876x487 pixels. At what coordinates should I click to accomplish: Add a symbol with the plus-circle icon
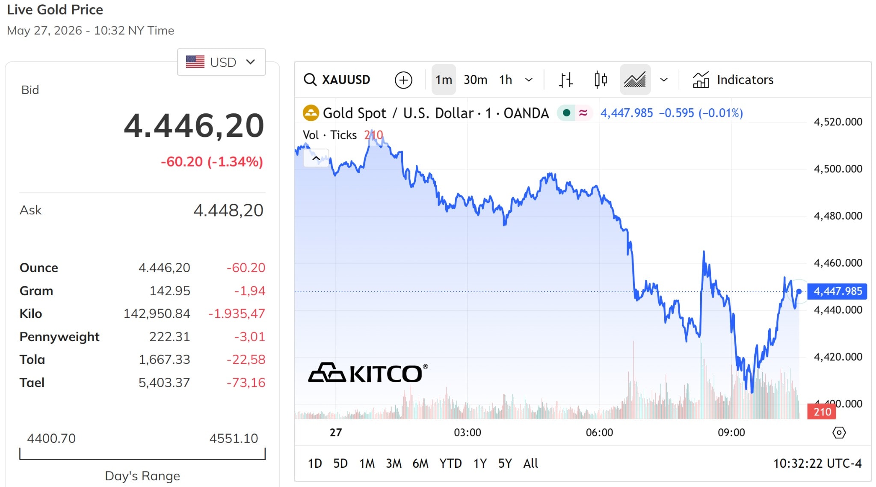point(403,80)
